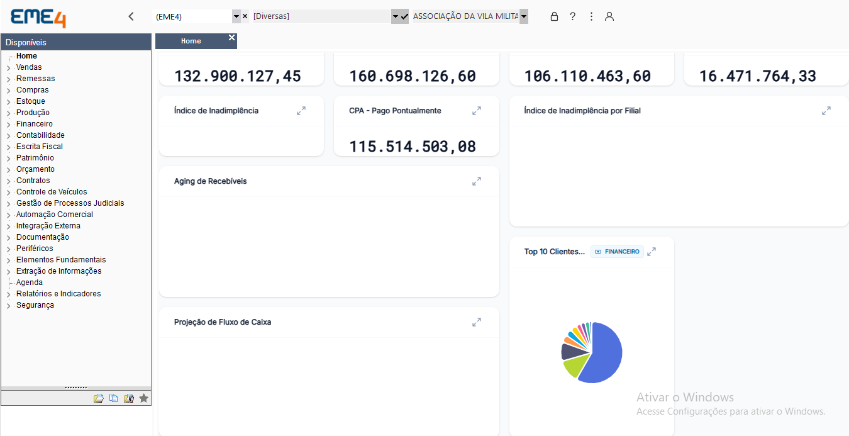Open the (EME4) dropdown arrow

click(x=236, y=16)
